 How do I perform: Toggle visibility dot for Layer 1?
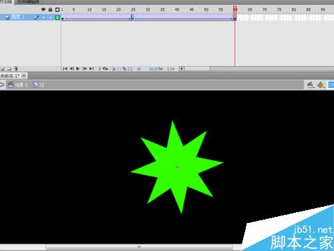pyautogui.click(x=43, y=17)
